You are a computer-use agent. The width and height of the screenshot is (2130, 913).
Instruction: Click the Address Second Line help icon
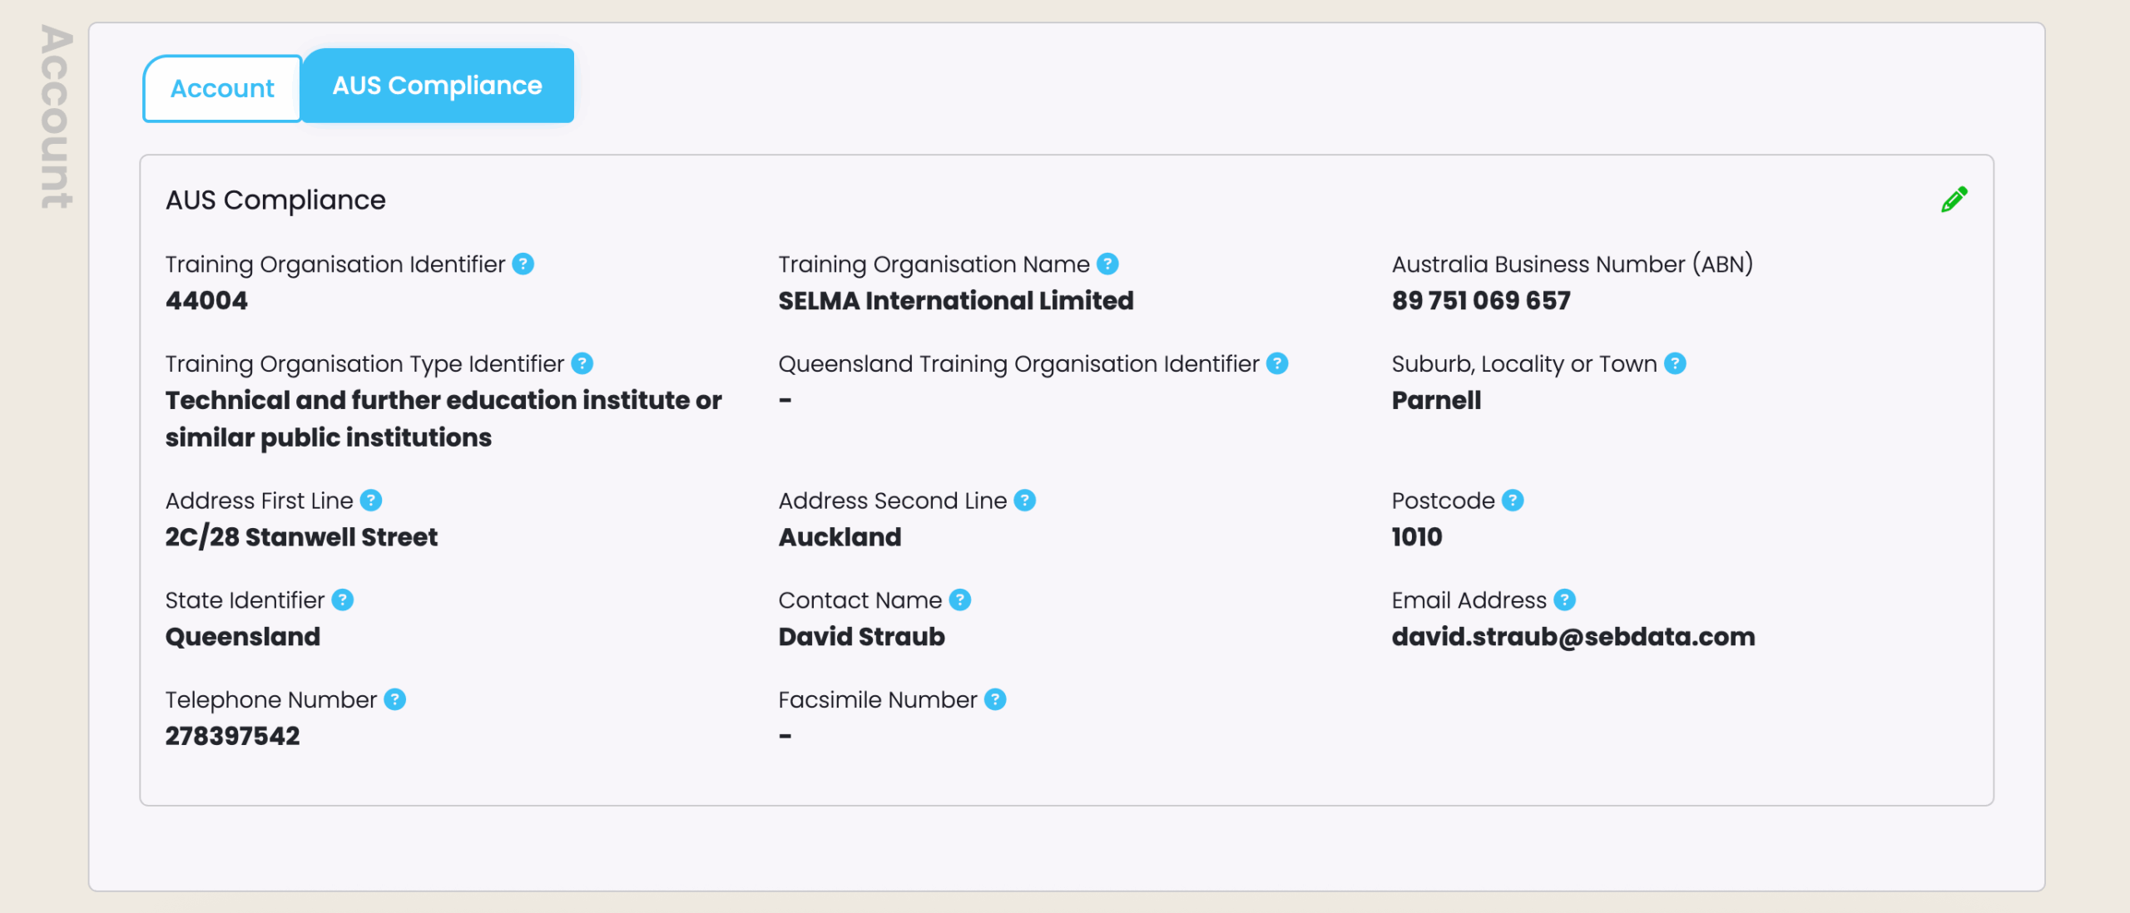[1025, 501]
